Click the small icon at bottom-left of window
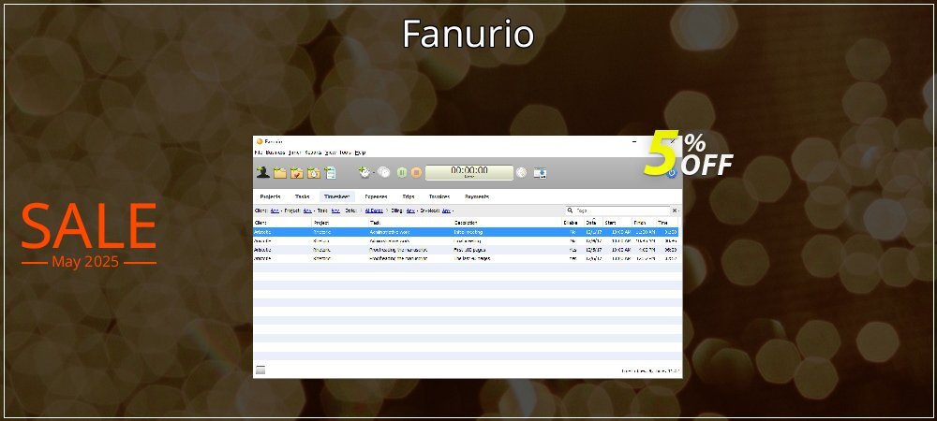This screenshot has width=937, height=421. click(x=260, y=370)
